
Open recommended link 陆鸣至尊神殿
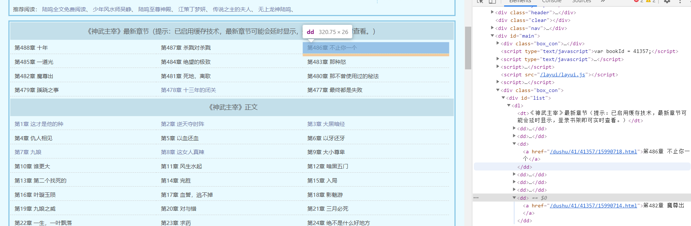pos(155,9)
